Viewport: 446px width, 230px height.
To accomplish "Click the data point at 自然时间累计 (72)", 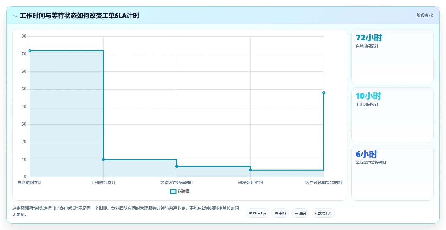I will 30,51.
